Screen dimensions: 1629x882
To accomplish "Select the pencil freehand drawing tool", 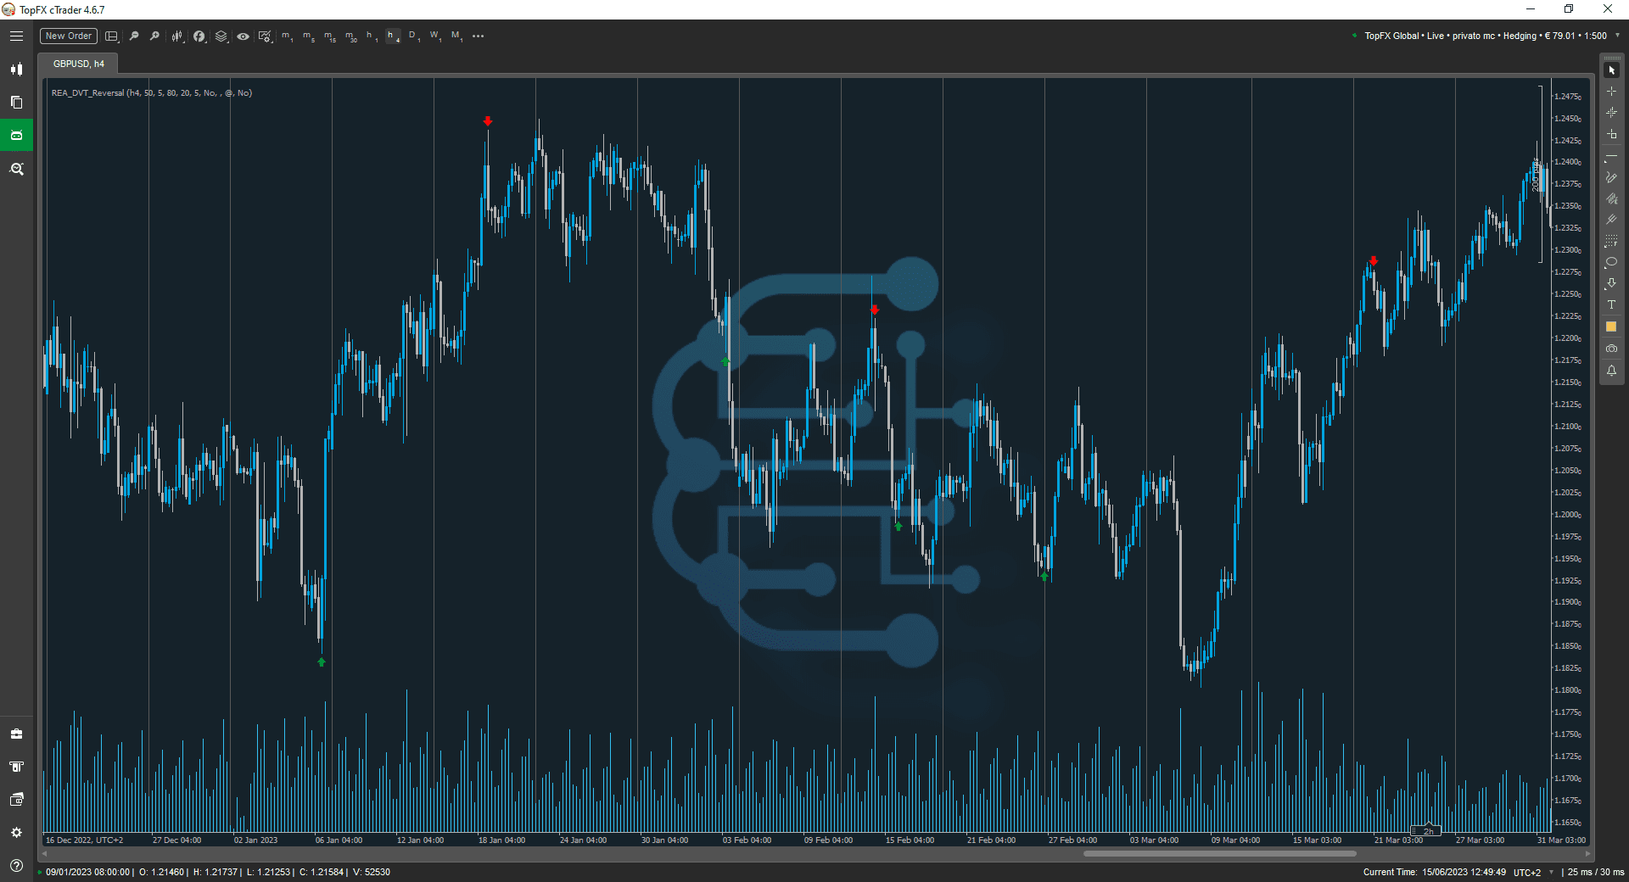I will pyautogui.click(x=1611, y=177).
